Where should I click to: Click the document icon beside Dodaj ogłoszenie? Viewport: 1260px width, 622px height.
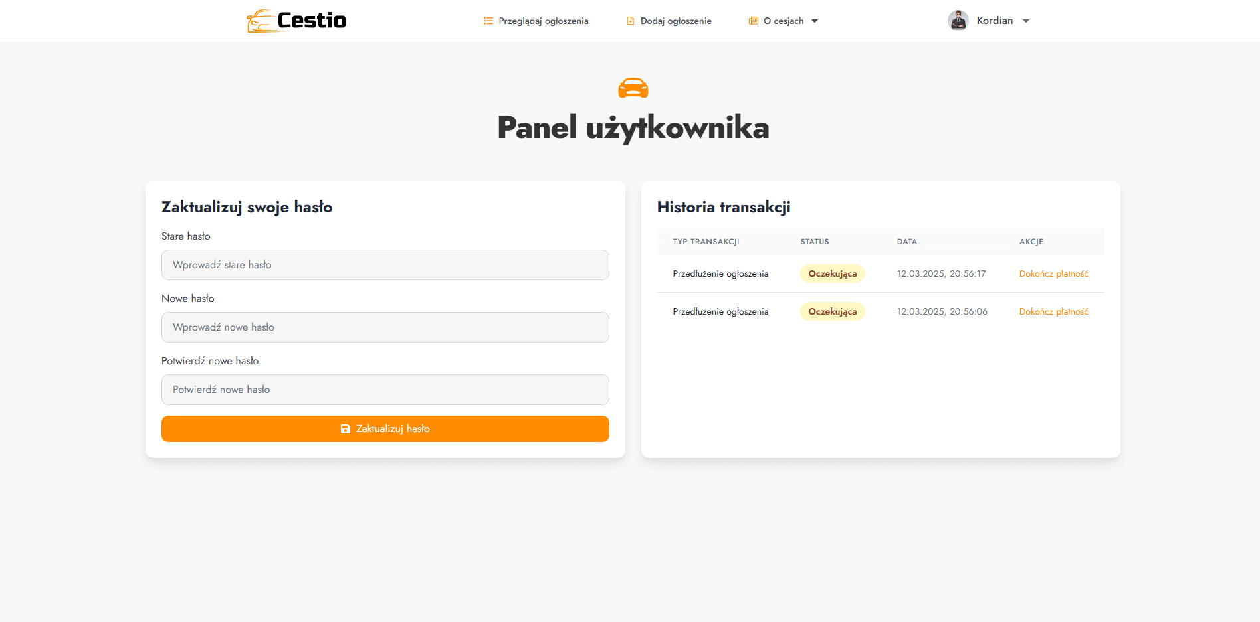tap(630, 21)
